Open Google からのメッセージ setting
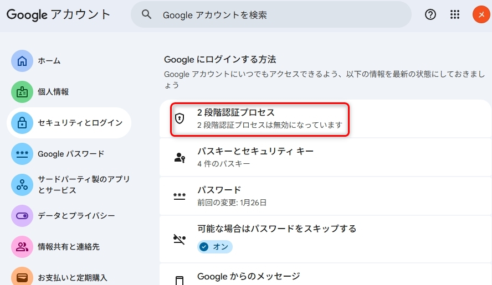 [325, 274]
